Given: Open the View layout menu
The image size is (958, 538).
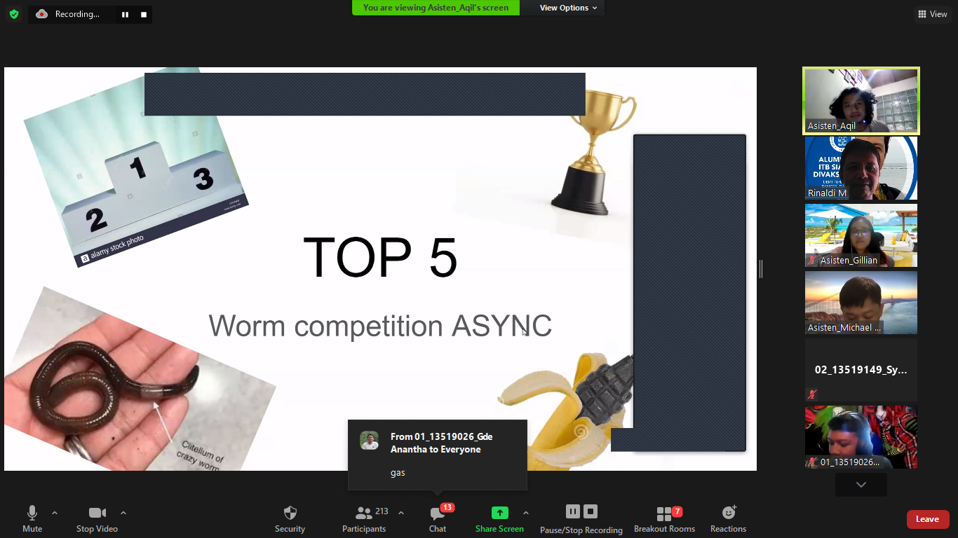Looking at the screenshot, I should [x=933, y=14].
